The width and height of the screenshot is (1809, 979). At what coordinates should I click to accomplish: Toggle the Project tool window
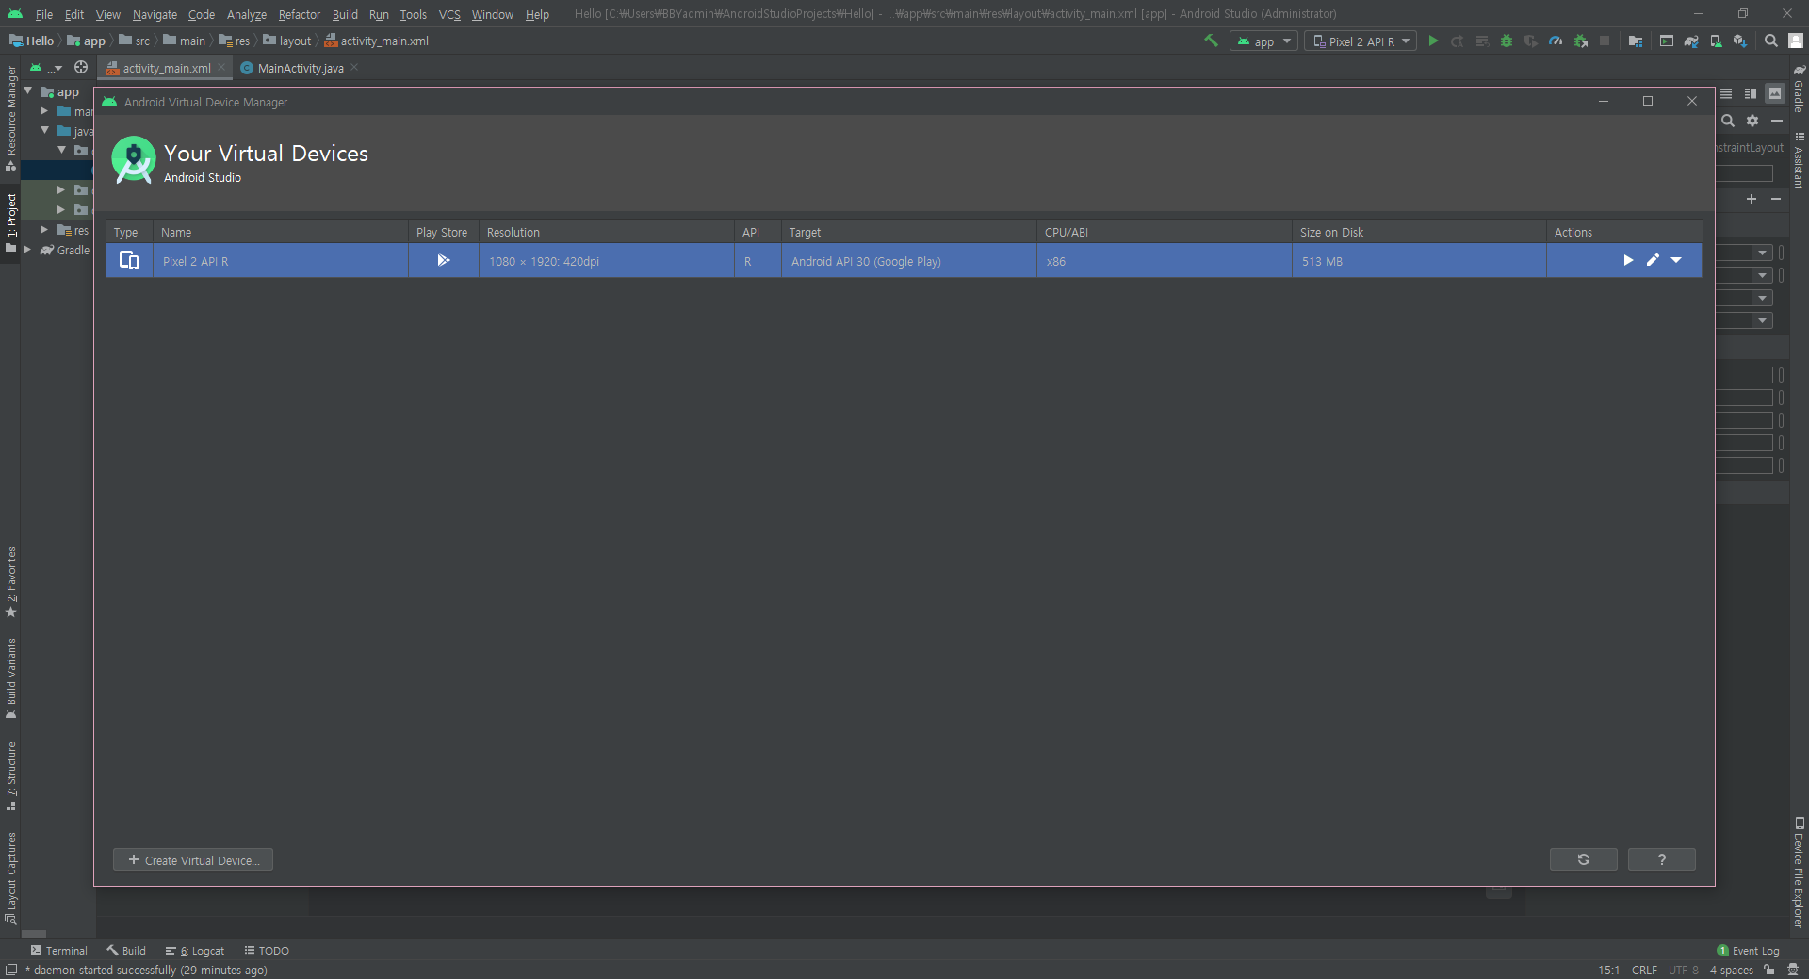(11, 222)
